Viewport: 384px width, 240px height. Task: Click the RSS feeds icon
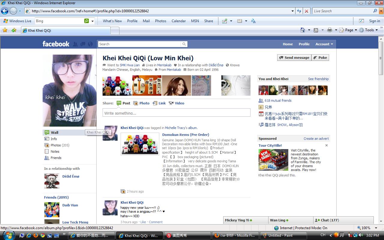(316, 30)
